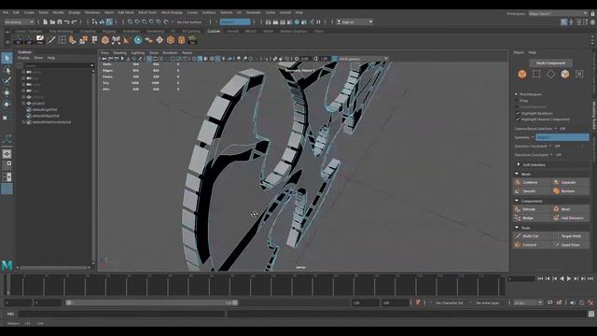Click the Multi-Component button
The height and width of the screenshot is (336, 597).
[x=550, y=63]
